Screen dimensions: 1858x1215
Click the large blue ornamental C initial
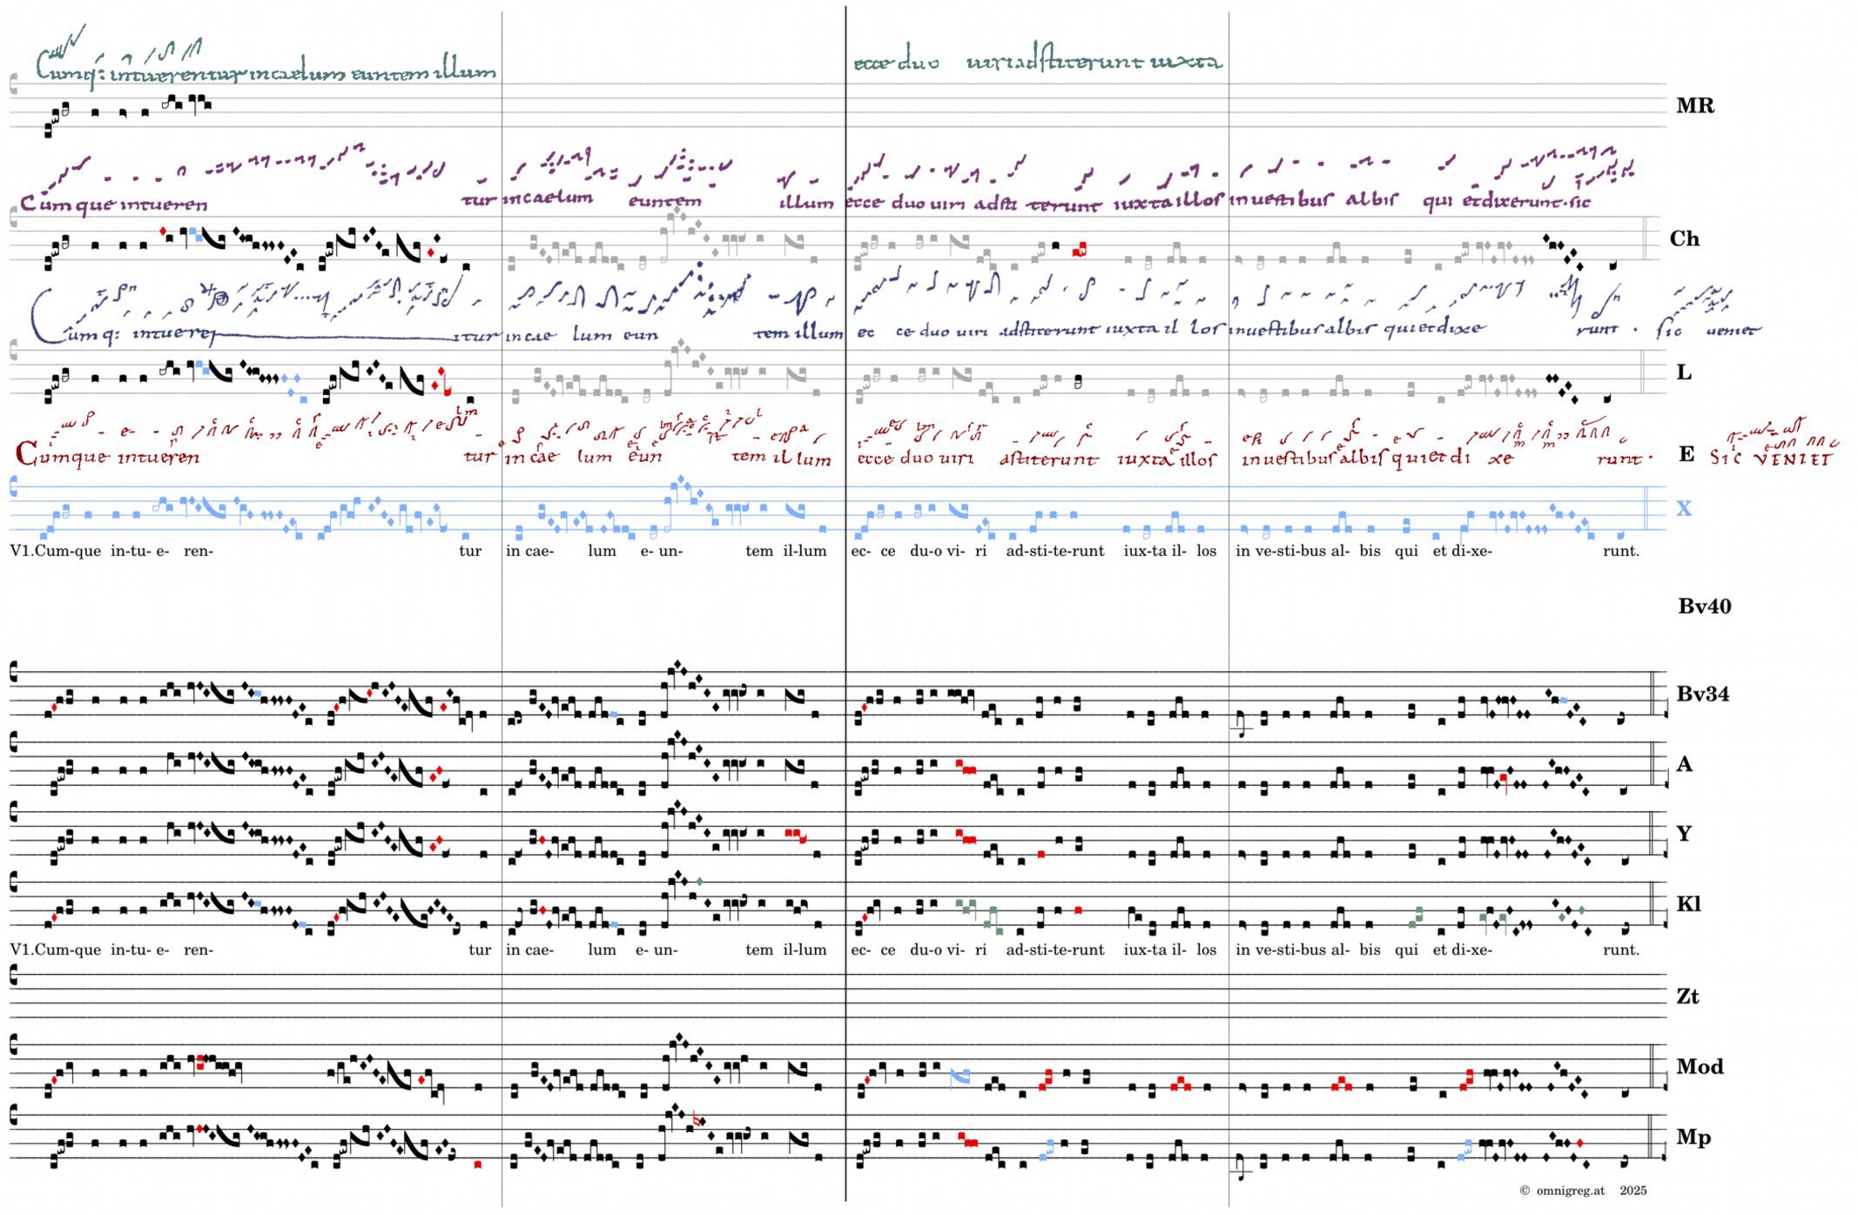(x=44, y=315)
